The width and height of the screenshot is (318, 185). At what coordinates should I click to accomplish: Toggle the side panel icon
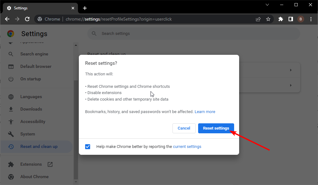(291, 19)
